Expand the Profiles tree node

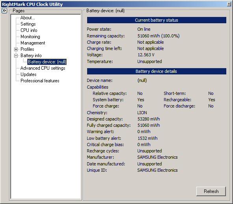tap(16, 49)
